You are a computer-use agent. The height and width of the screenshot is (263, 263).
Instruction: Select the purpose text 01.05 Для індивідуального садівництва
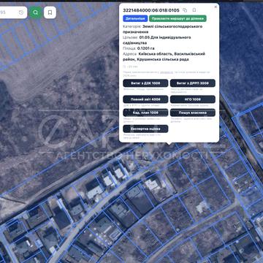click(x=157, y=40)
